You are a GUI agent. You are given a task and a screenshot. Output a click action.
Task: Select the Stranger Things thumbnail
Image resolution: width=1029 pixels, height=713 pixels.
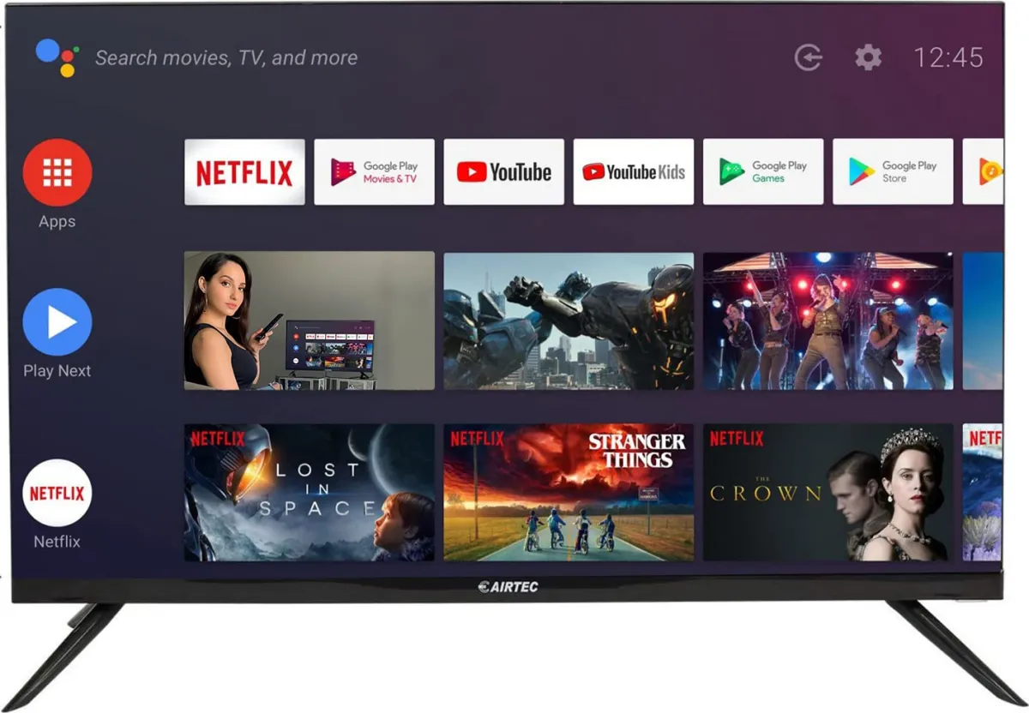click(x=568, y=493)
